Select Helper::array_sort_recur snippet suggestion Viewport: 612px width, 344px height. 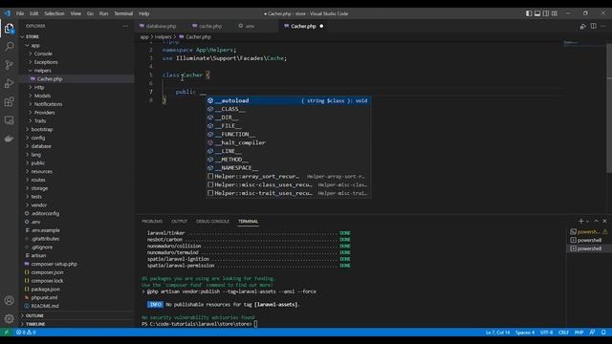pos(289,176)
